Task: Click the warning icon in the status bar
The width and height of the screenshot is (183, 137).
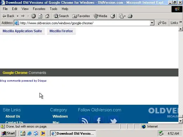Action: (x=3, y=126)
